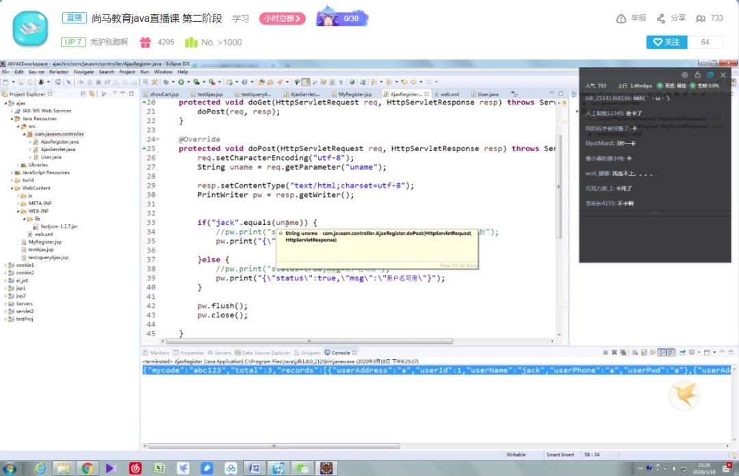Click the settings gear in chat overlay
The height and width of the screenshot is (476, 739).
685,75
